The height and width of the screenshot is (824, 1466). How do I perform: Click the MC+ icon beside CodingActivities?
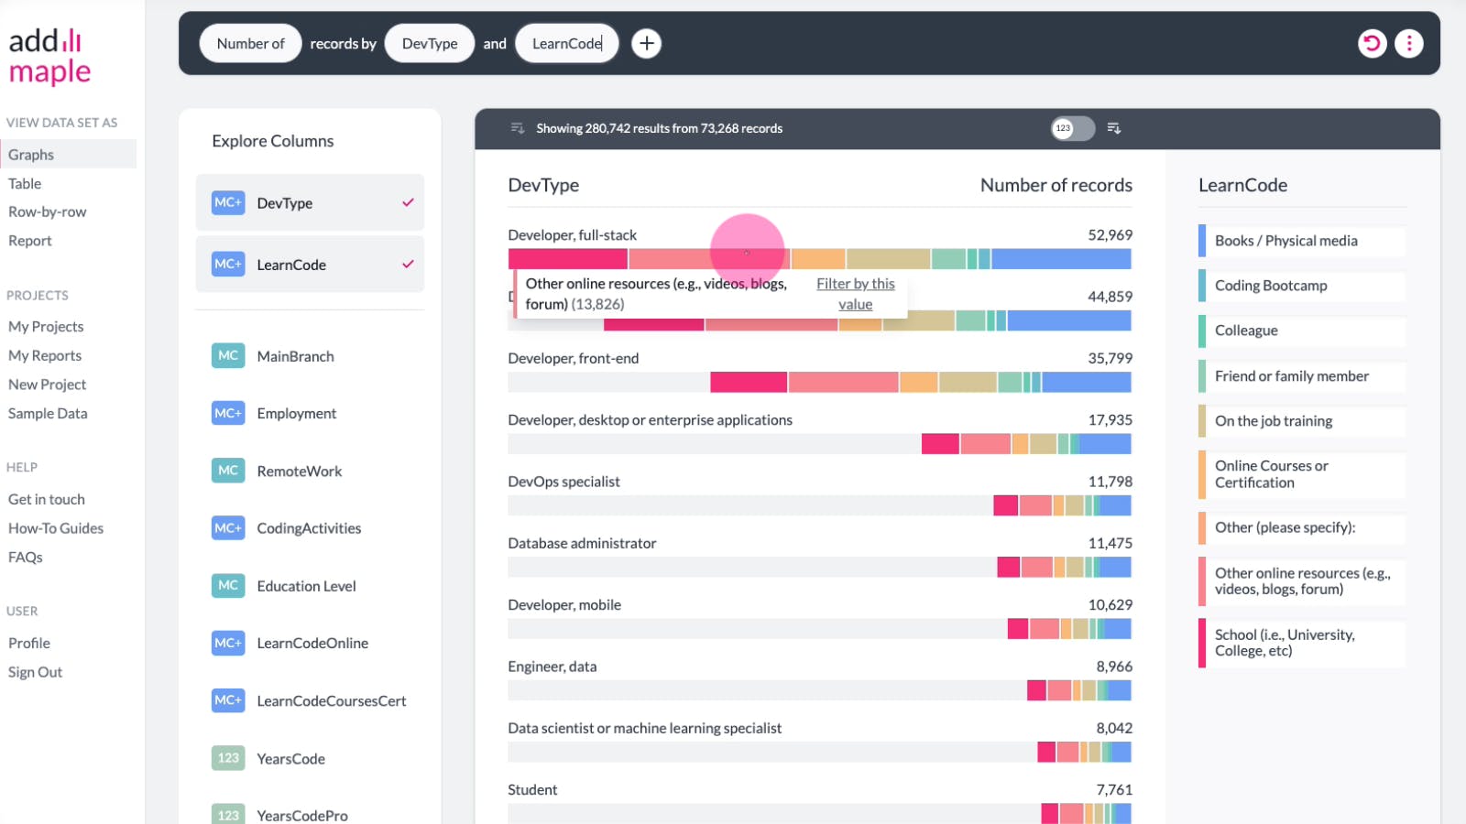pos(228,528)
